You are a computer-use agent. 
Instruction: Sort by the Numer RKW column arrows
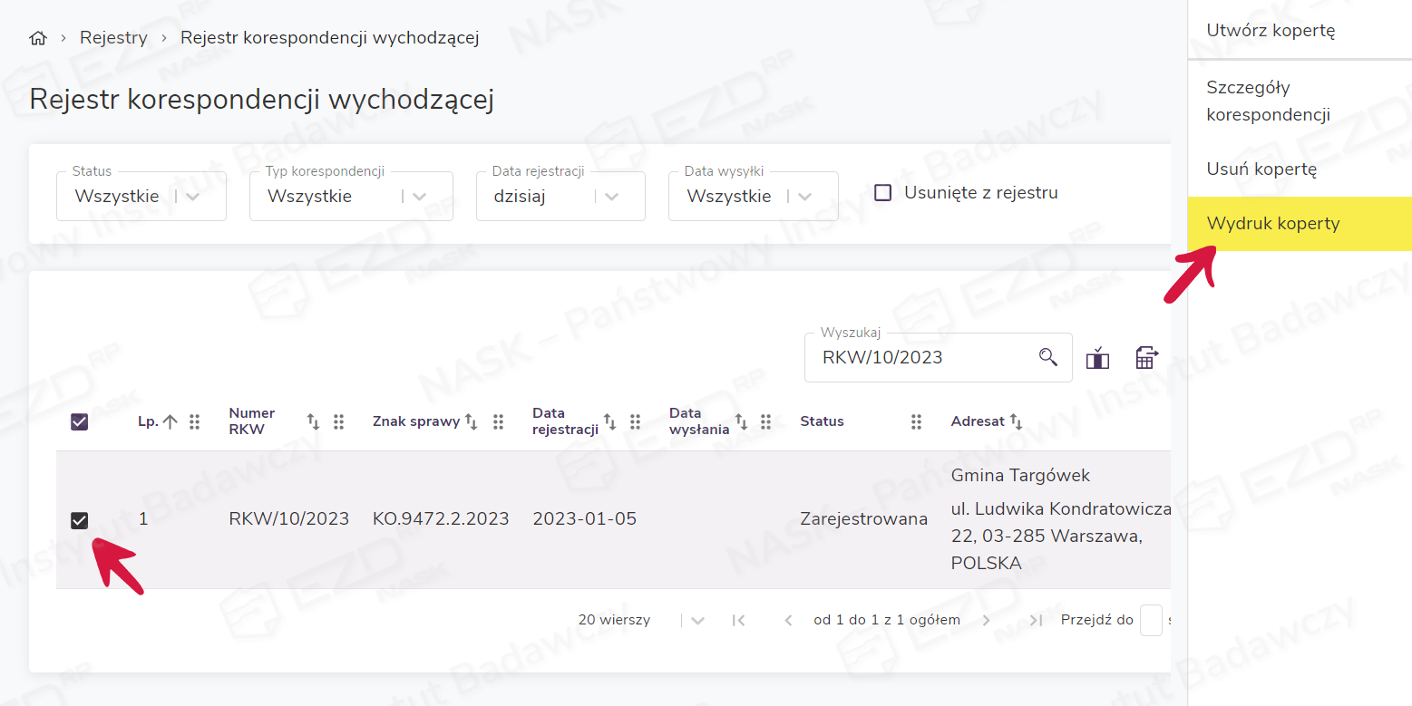tap(313, 421)
